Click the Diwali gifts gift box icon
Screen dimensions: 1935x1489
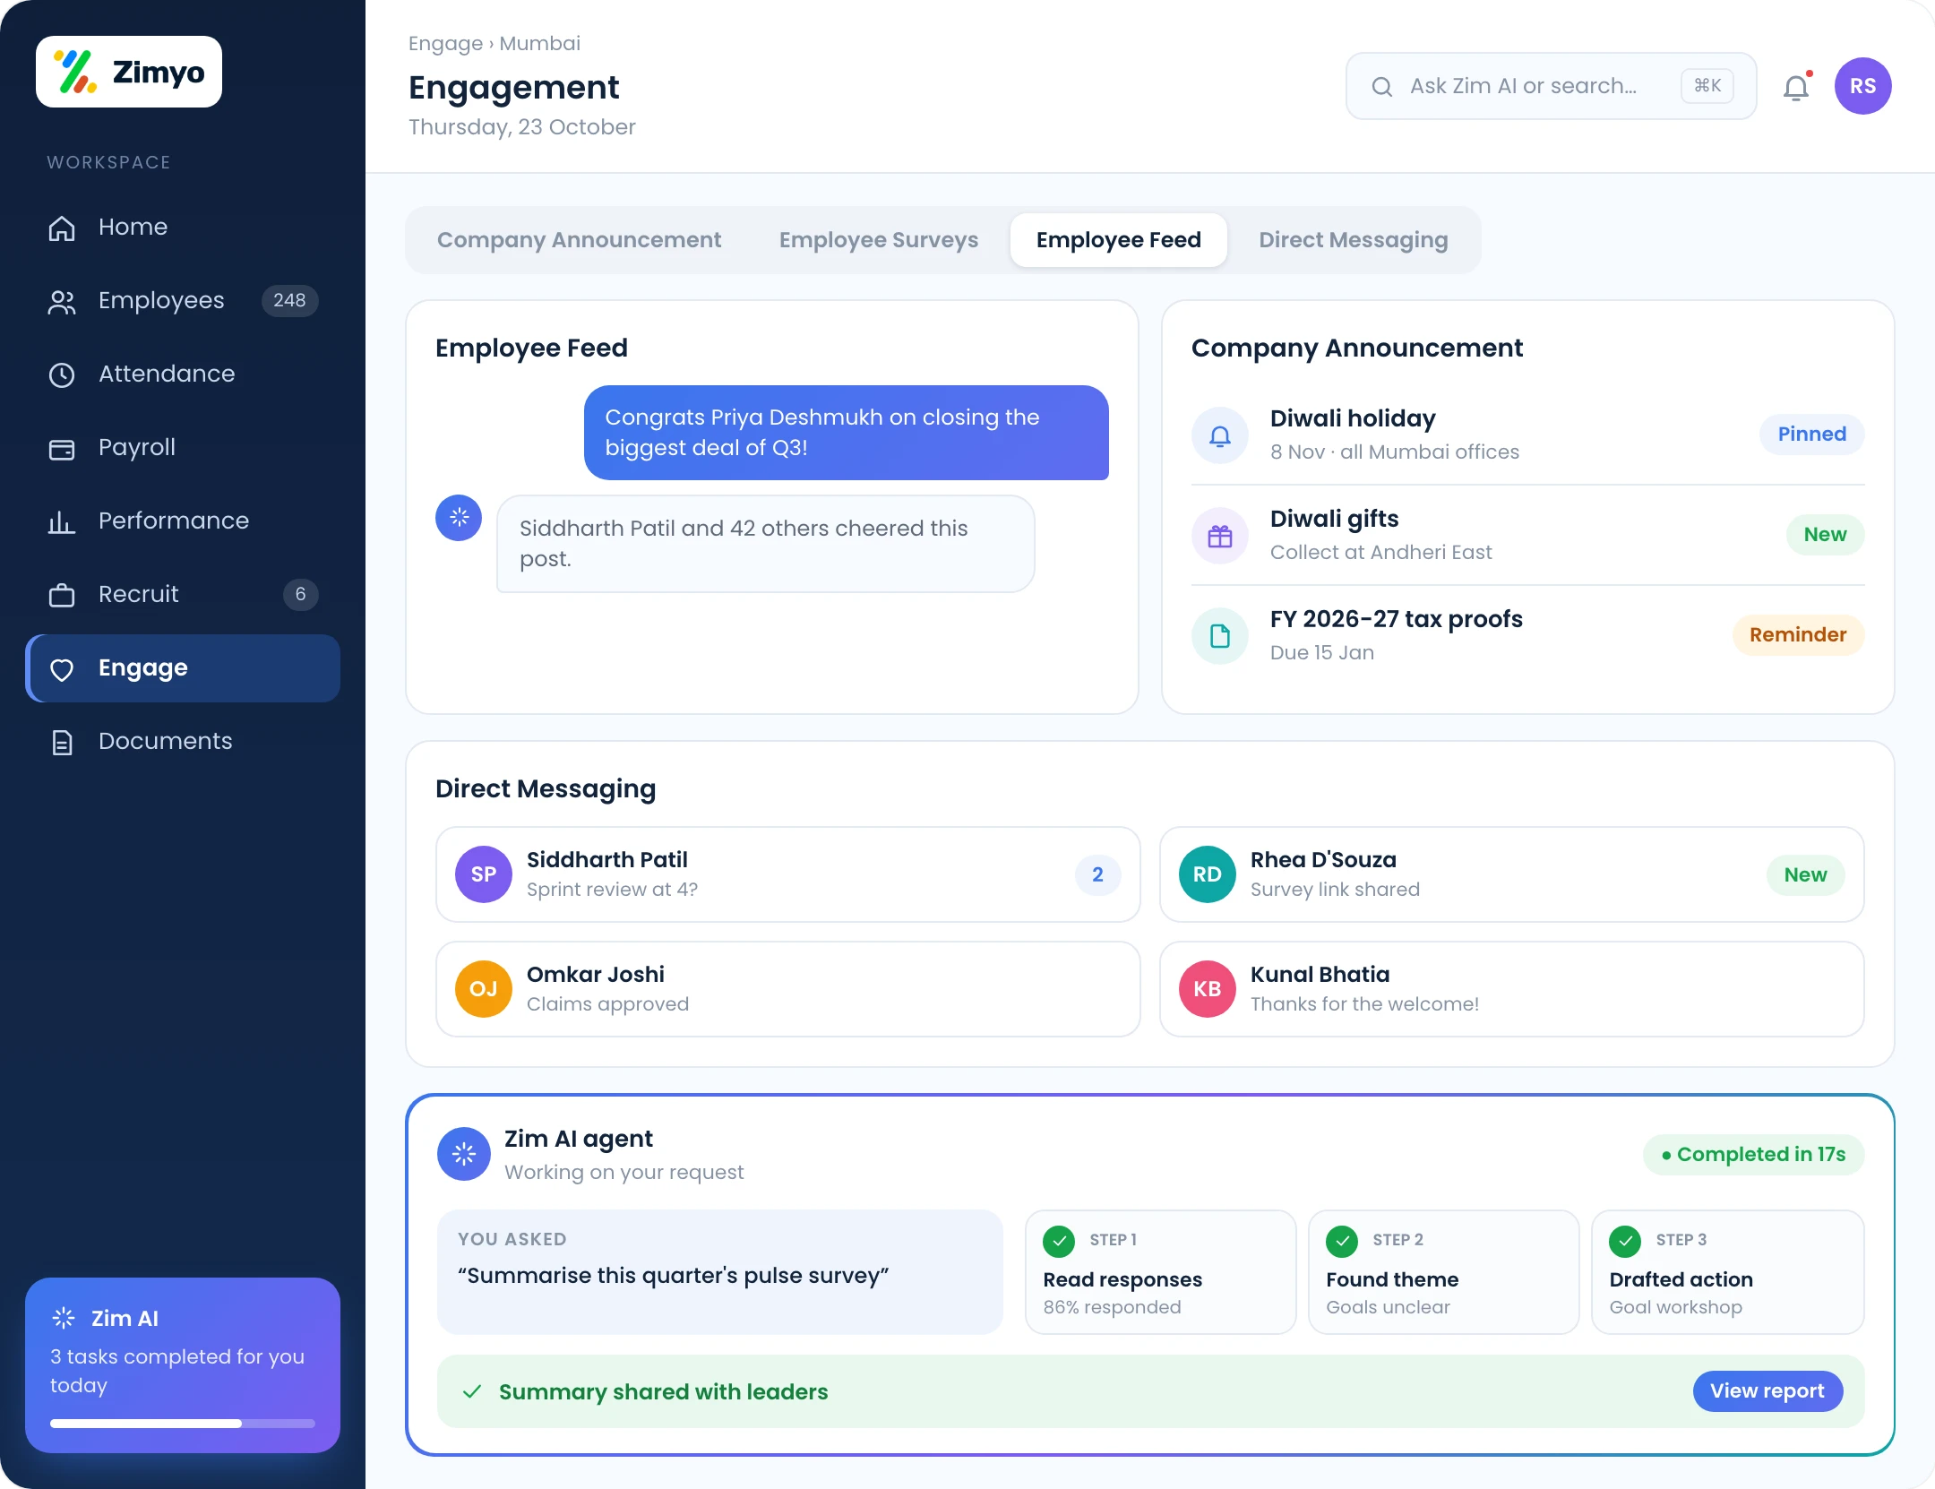pyautogui.click(x=1220, y=536)
